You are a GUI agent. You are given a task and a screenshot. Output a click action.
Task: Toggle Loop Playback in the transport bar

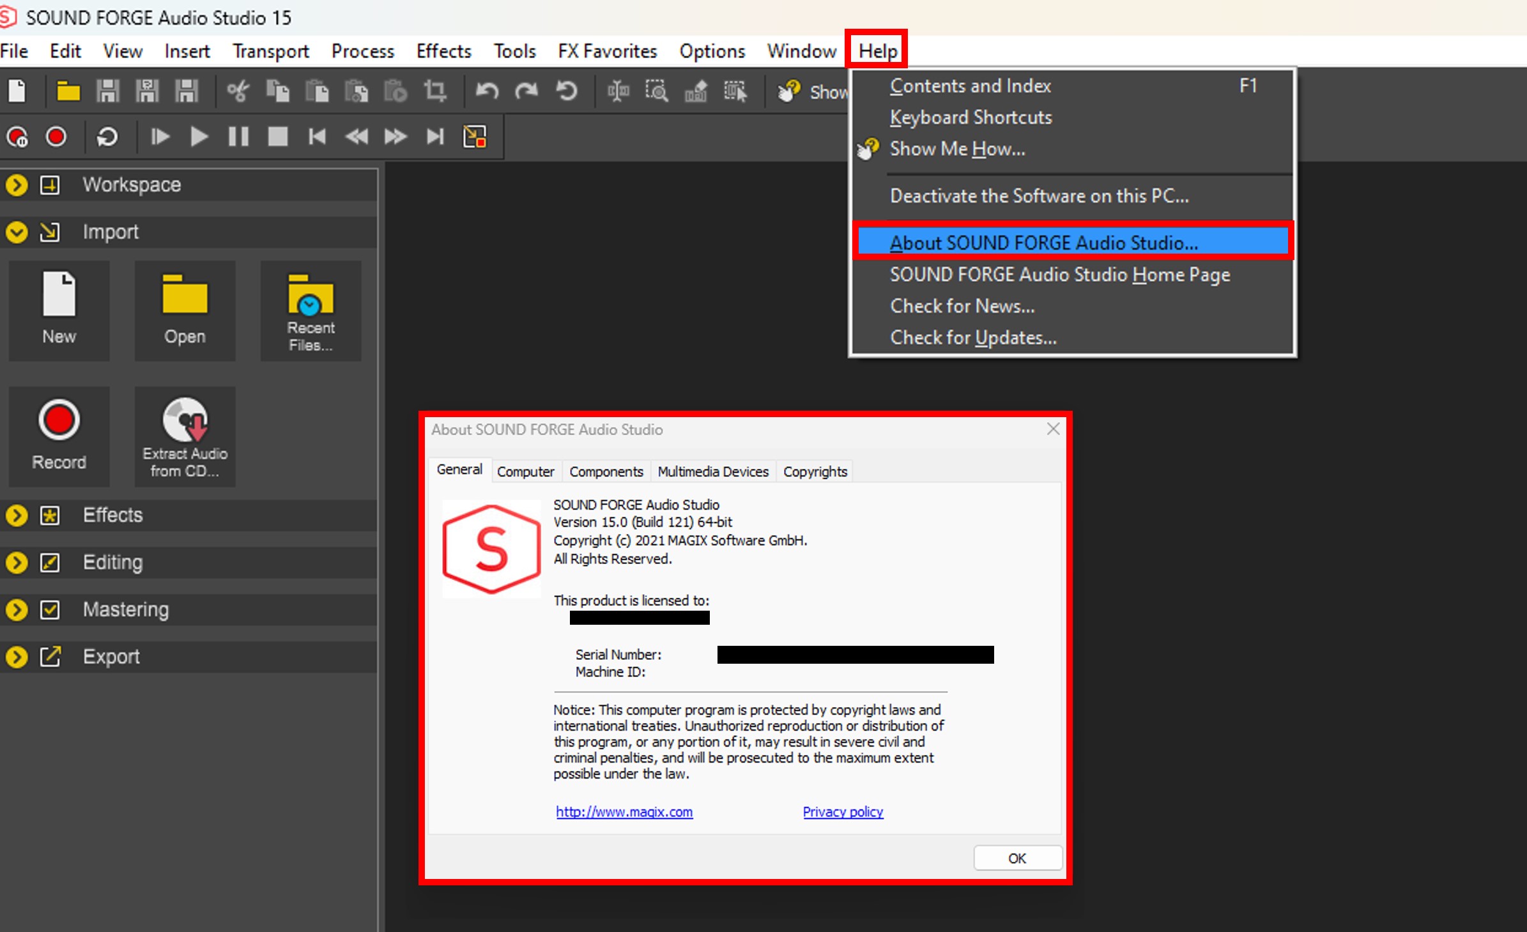coord(107,137)
